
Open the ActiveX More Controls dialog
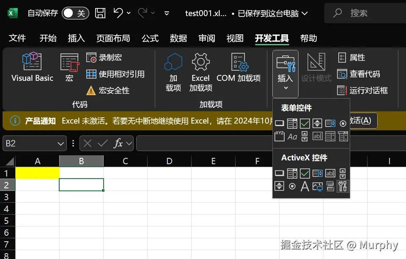(343, 186)
